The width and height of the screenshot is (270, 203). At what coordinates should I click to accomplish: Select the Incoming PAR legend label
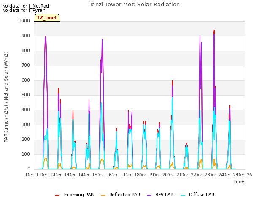(x=78, y=195)
